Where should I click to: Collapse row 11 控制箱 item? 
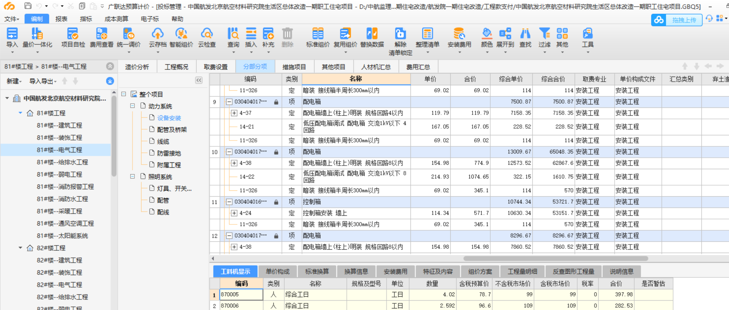[x=229, y=202]
